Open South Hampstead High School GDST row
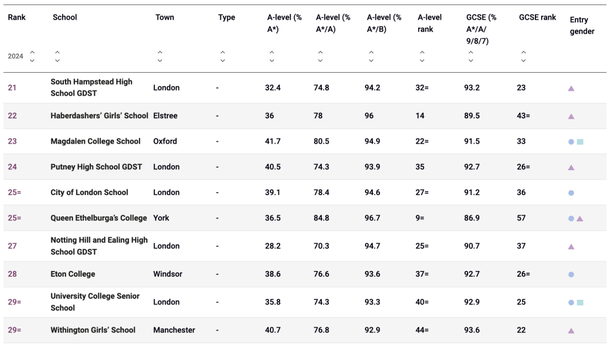610x346 pixels. (x=91, y=87)
